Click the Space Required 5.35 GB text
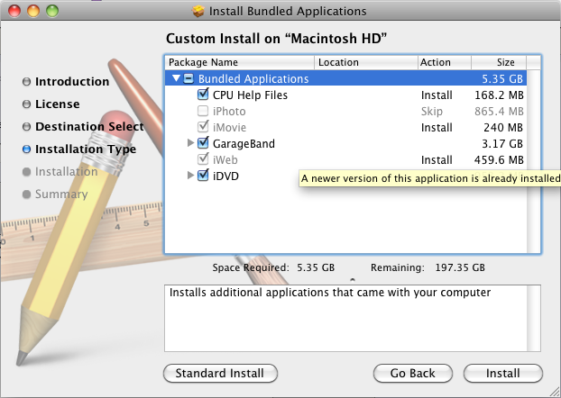 [273, 267]
